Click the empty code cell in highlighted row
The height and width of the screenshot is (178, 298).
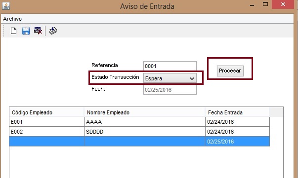[47, 142]
